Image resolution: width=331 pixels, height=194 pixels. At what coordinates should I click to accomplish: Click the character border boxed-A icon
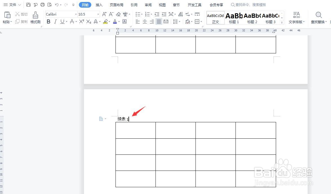click(x=125, y=21)
